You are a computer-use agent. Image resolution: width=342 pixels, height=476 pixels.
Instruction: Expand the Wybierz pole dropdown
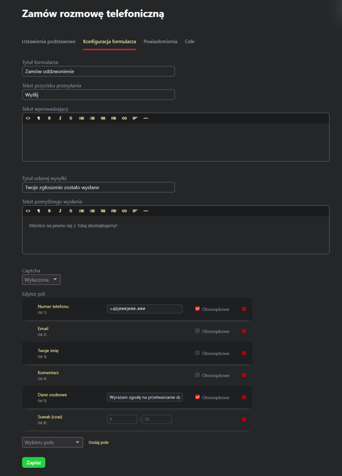click(52, 443)
